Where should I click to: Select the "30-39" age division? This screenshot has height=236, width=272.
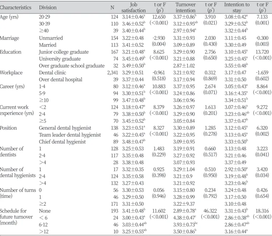click(x=44, y=24)
